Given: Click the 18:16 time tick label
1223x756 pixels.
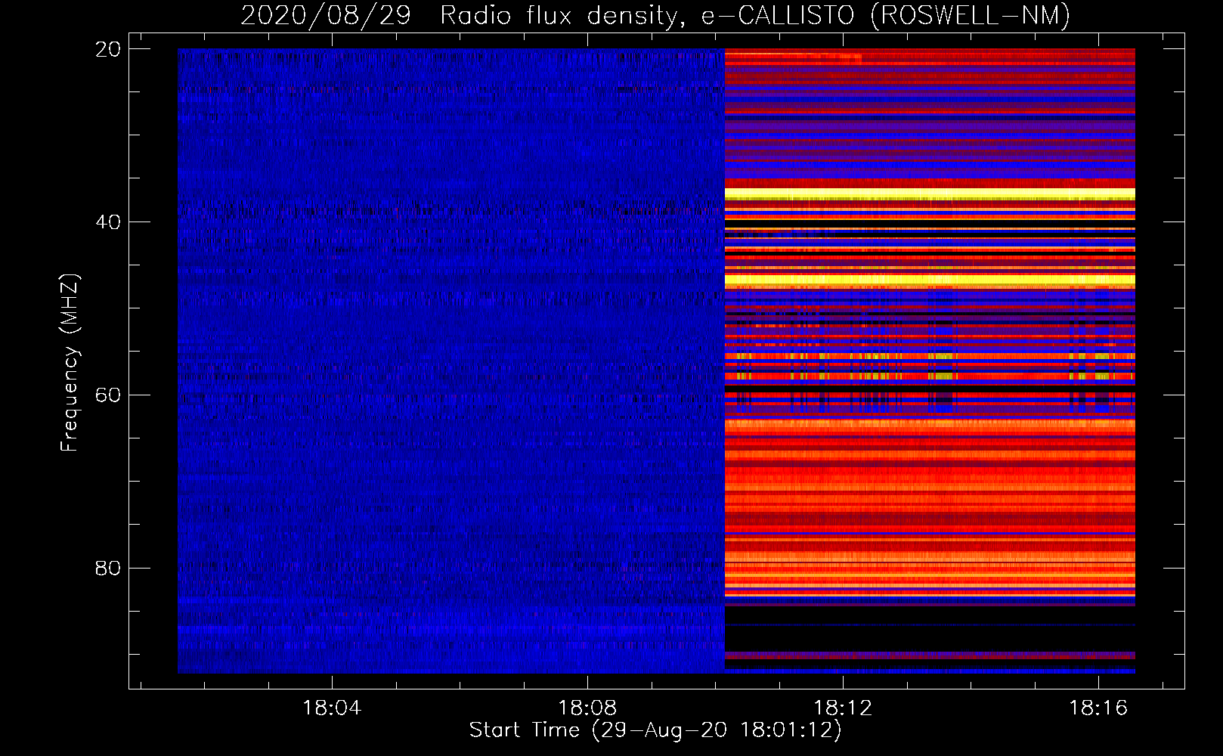Looking at the screenshot, I should [1098, 708].
